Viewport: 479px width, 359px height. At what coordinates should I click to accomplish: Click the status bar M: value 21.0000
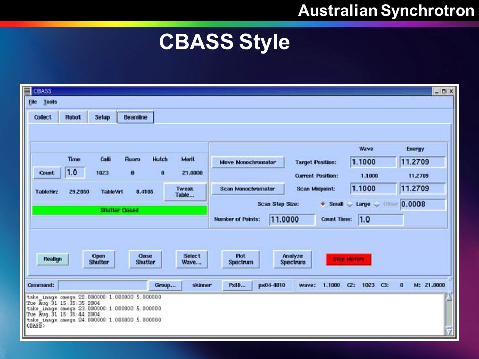tap(435, 285)
